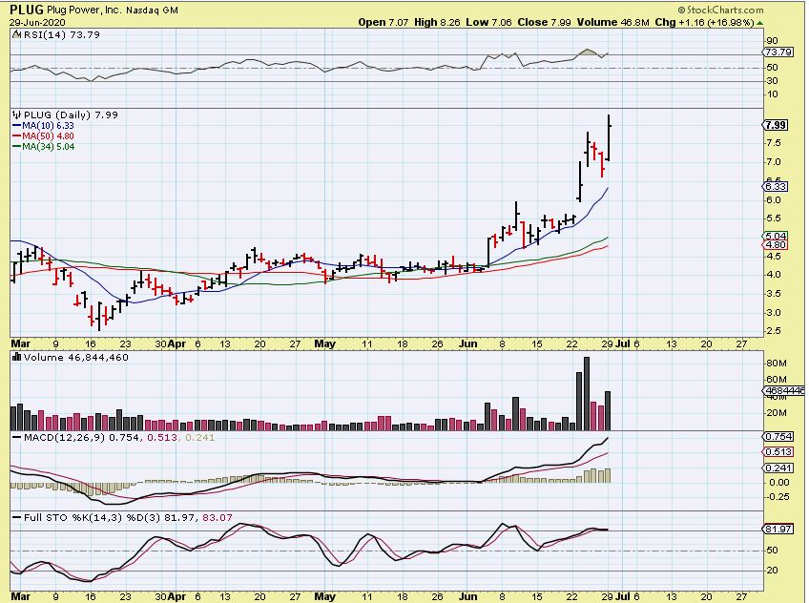The height and width of the screenshot is (603, 809).
Task: Click the RSI(14) 73.79 indicator label
Action: click(x=61, y=34)
